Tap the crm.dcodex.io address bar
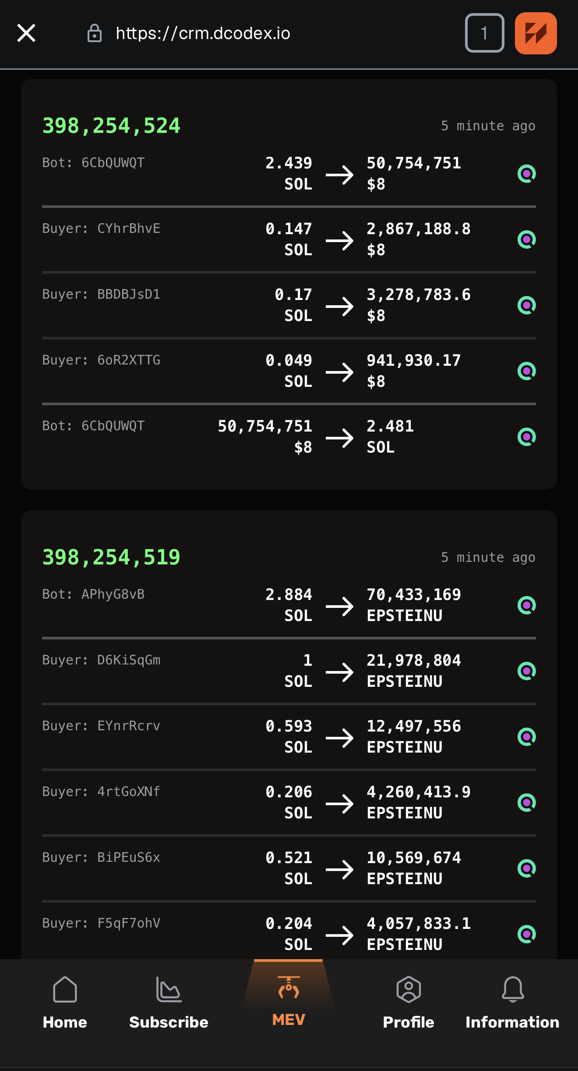Image resolution: width=578 pixels, height=1071 pixels. (x=203, y=33)
